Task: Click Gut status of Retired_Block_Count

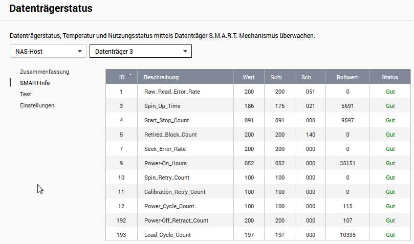Action: (x=390, y=135)
